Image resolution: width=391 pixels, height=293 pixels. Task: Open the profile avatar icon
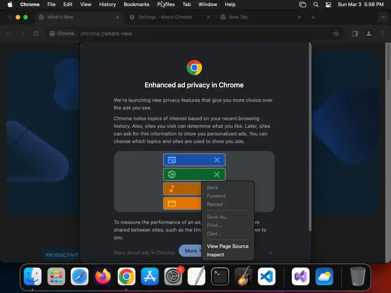click(x=369, y=34)
